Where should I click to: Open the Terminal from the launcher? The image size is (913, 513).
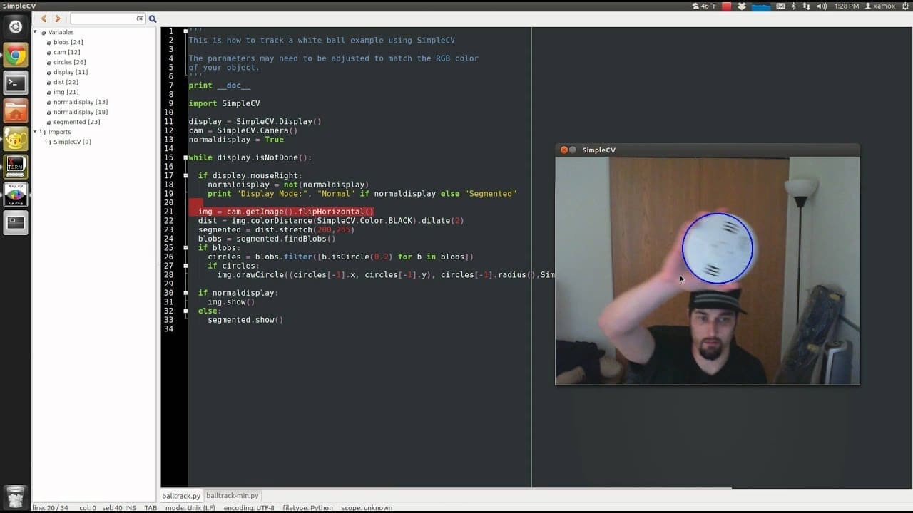(x=16, y=83)
